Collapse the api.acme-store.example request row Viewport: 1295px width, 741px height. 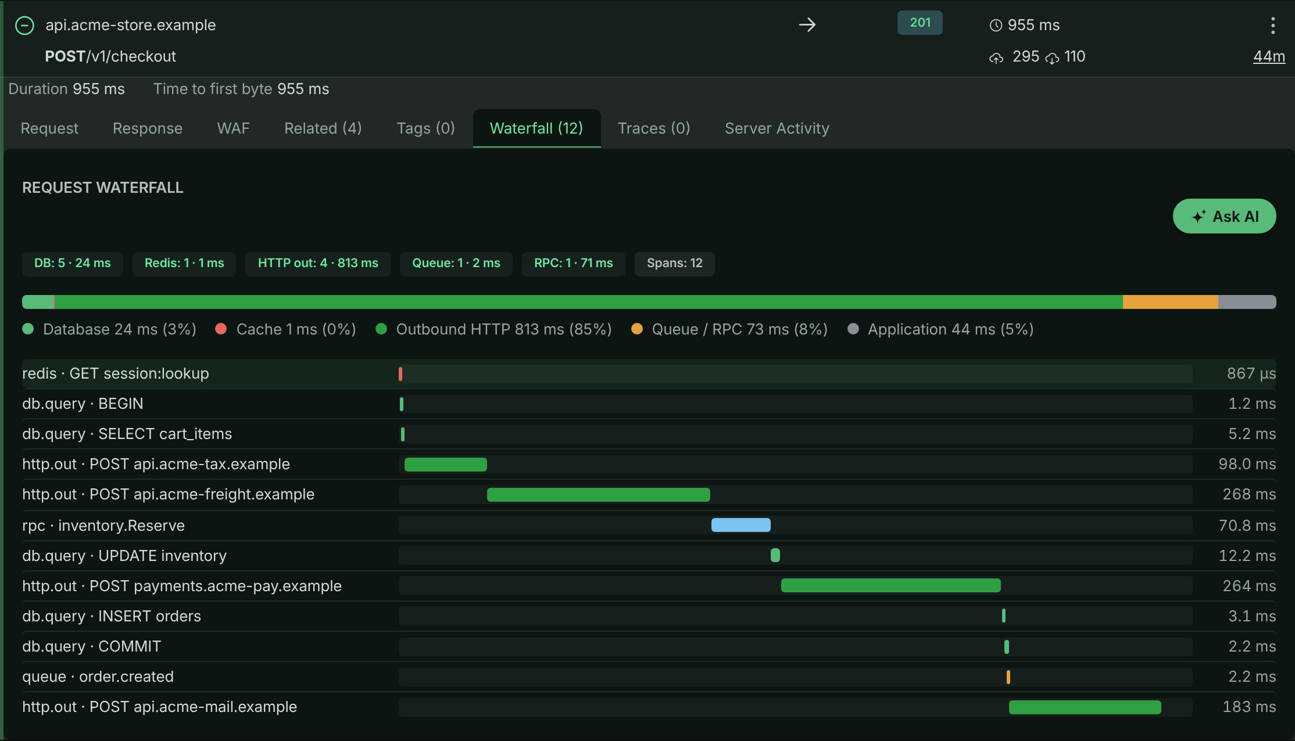tap(24, 26)
